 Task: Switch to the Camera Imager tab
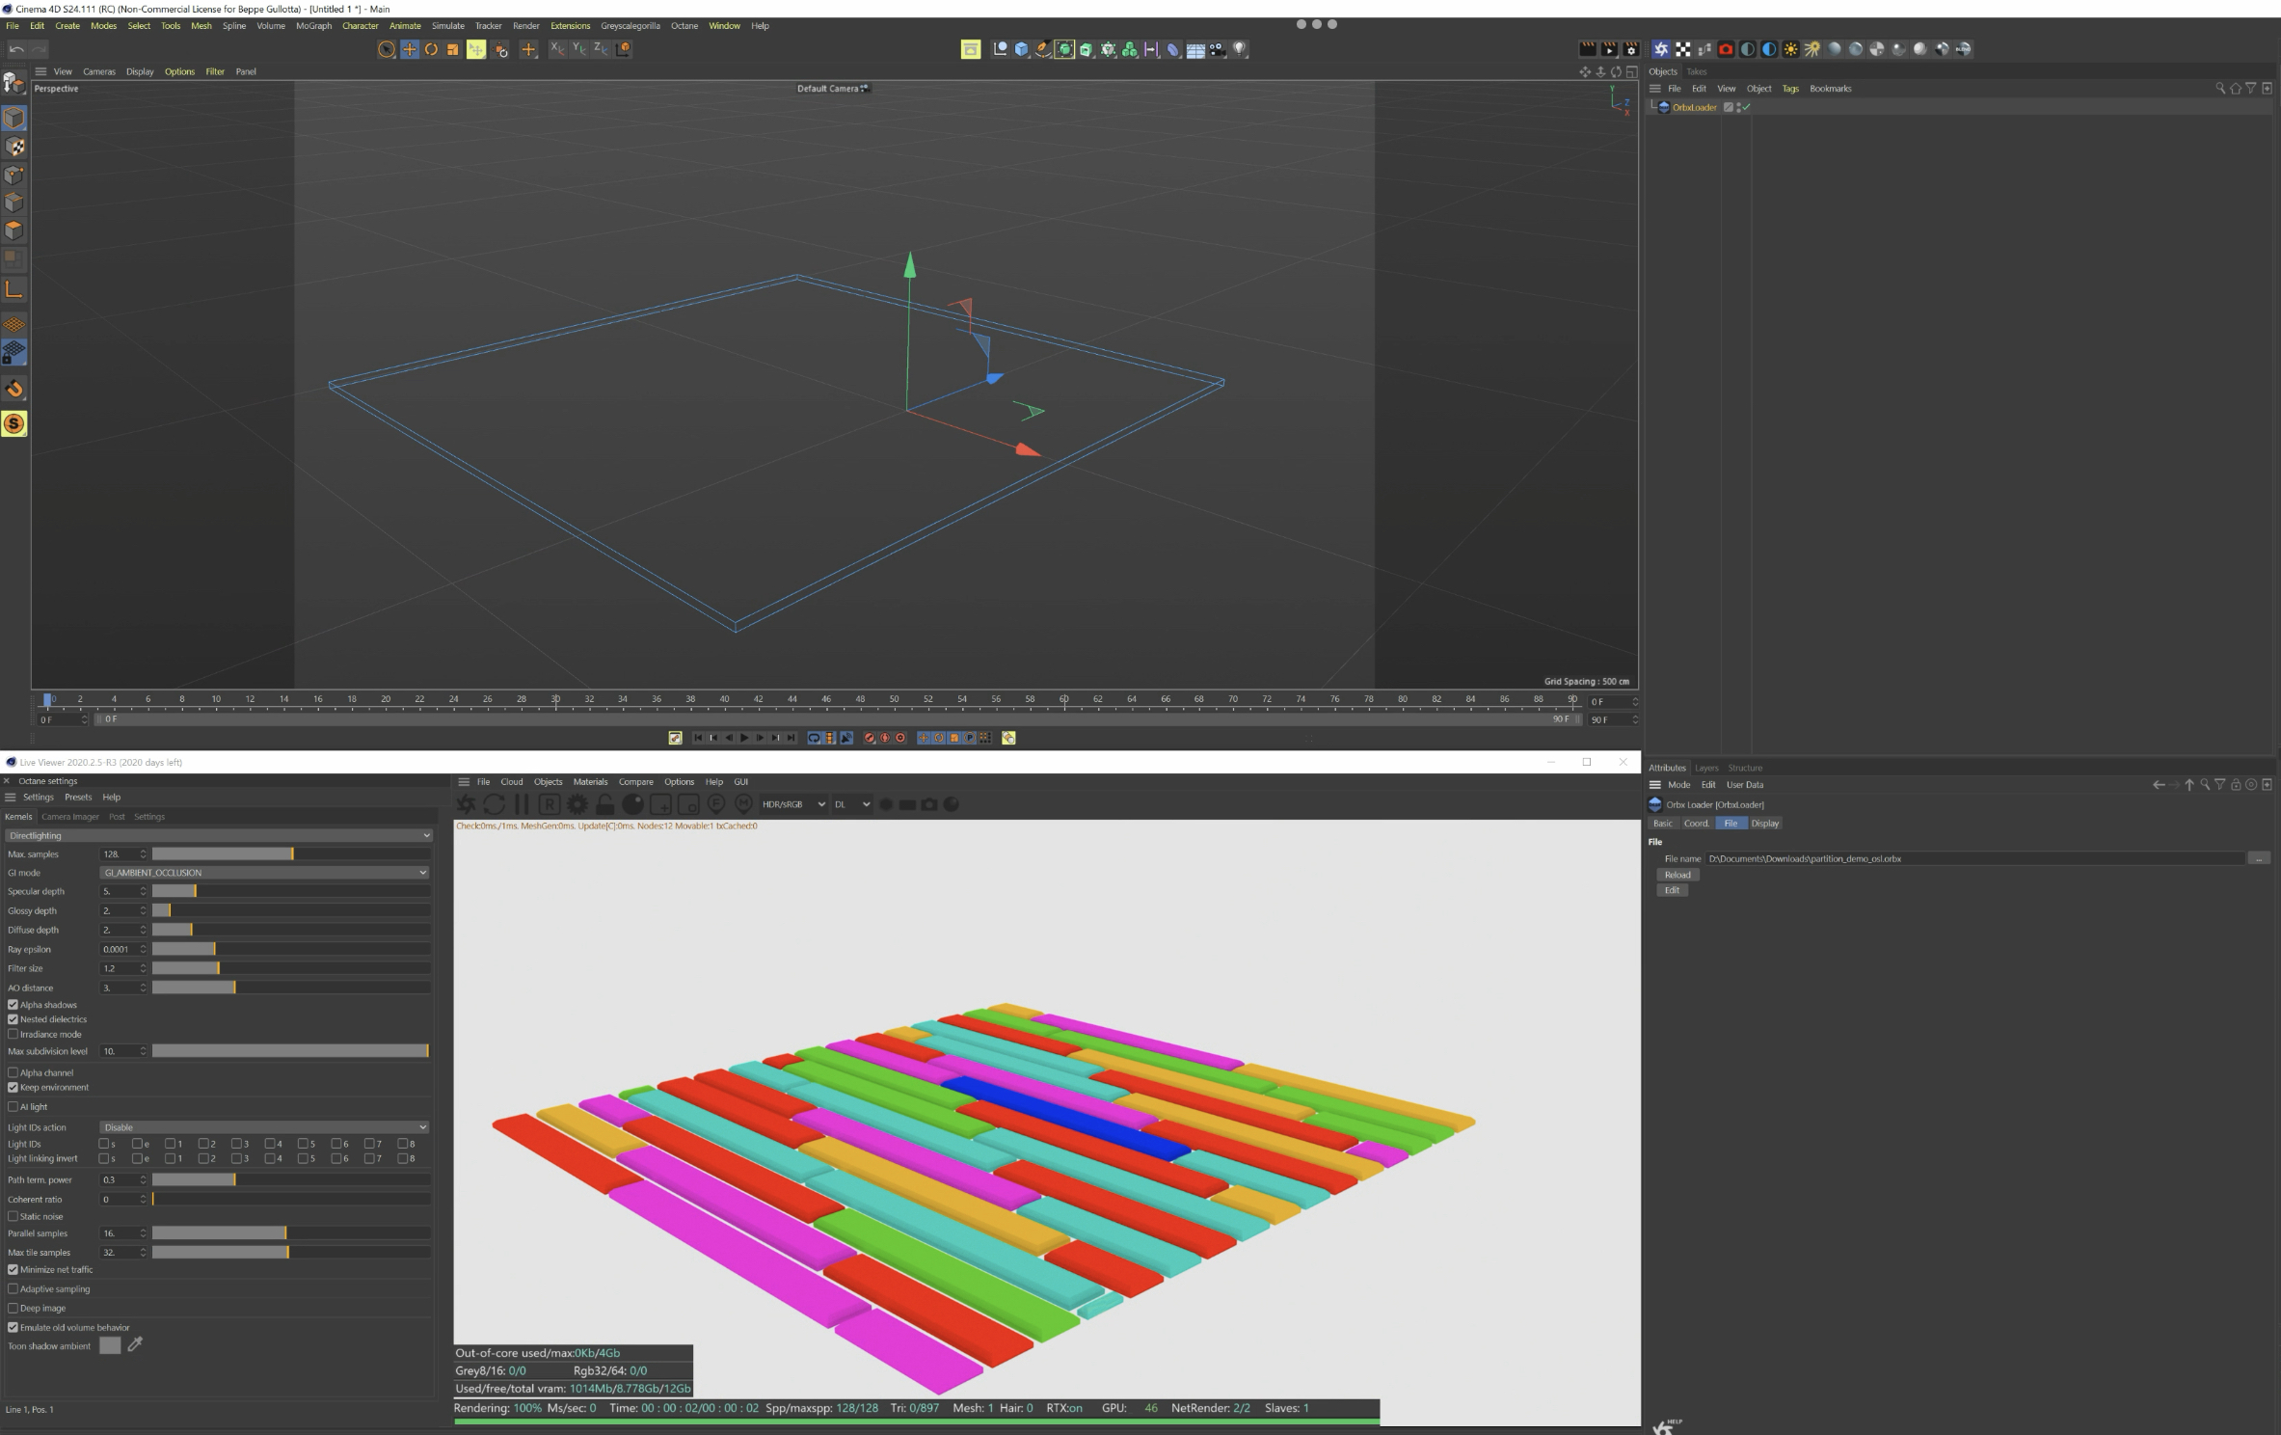(69, 817)
